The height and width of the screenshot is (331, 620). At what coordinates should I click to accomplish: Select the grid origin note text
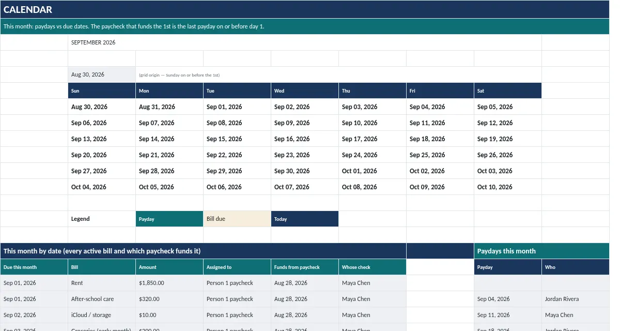click(x=179, y=75)
